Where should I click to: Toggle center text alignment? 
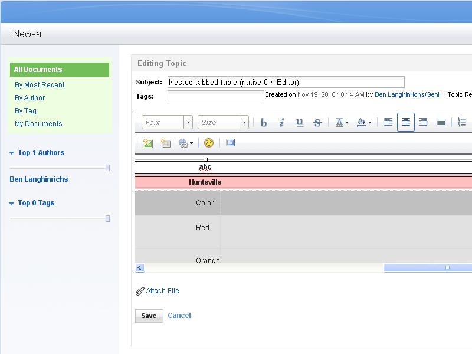coord(405,123)
